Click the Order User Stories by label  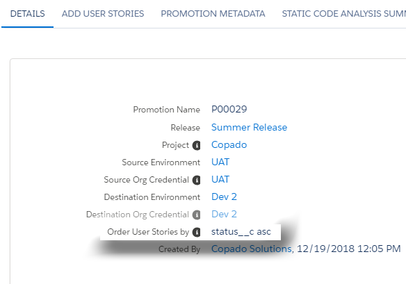148,232
